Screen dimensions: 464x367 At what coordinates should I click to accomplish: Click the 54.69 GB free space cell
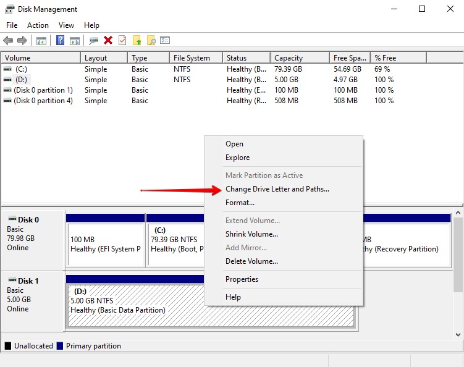(x=347, y=69)
